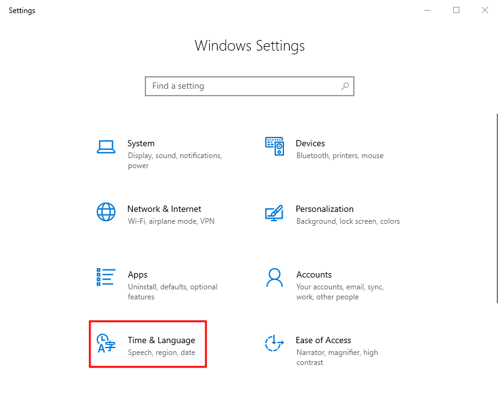Select the Personalization heading
This screenshot has width=498, height=395.
[x=325, y=209]
